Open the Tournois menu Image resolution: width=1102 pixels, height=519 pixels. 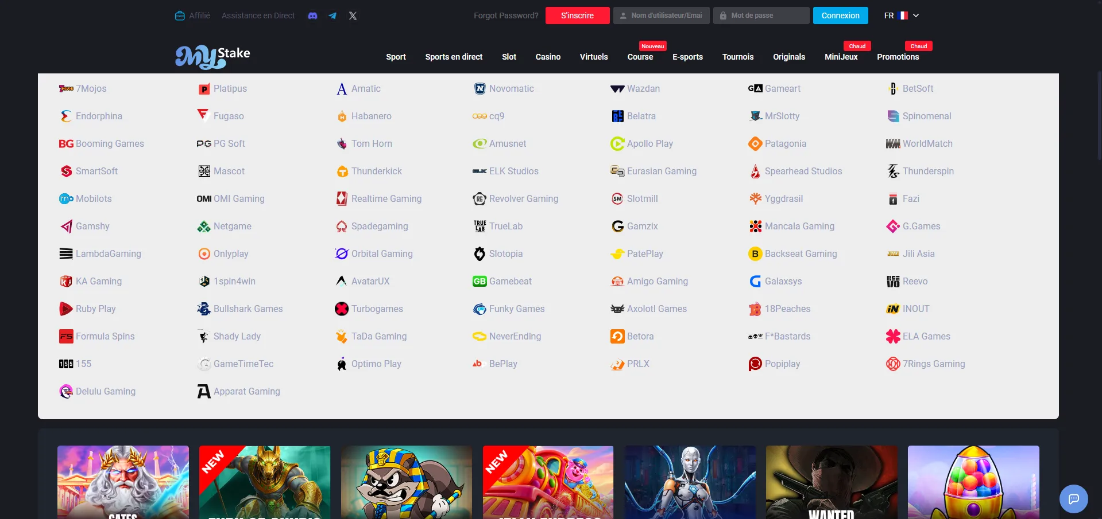(x=738, y=57)
